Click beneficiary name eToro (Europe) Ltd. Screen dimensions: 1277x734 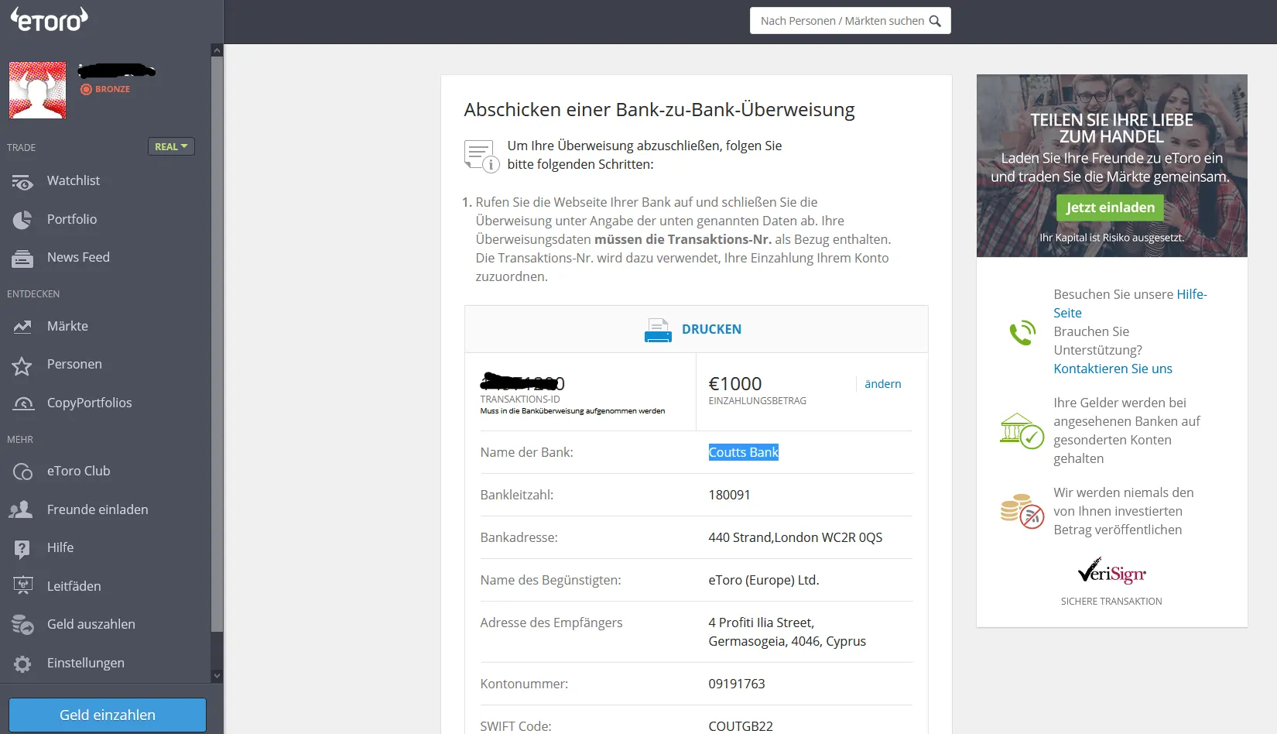[x=763, y=580]
